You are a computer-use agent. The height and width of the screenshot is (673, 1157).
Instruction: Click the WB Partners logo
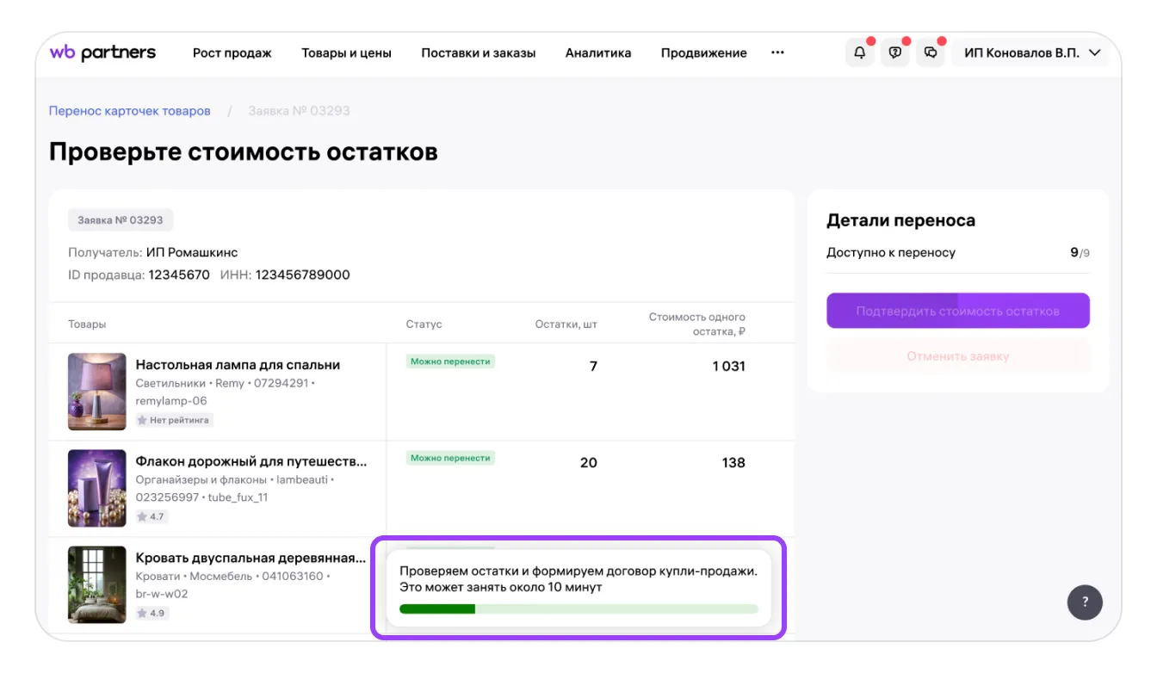coord(102,53)
